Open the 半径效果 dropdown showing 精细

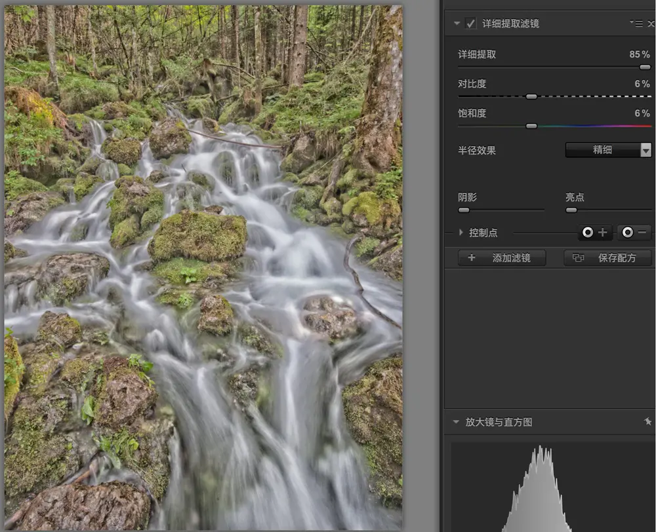[608, 150]
